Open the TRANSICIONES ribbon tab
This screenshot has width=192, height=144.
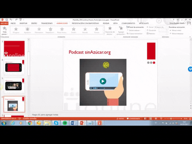click(47, 23)
